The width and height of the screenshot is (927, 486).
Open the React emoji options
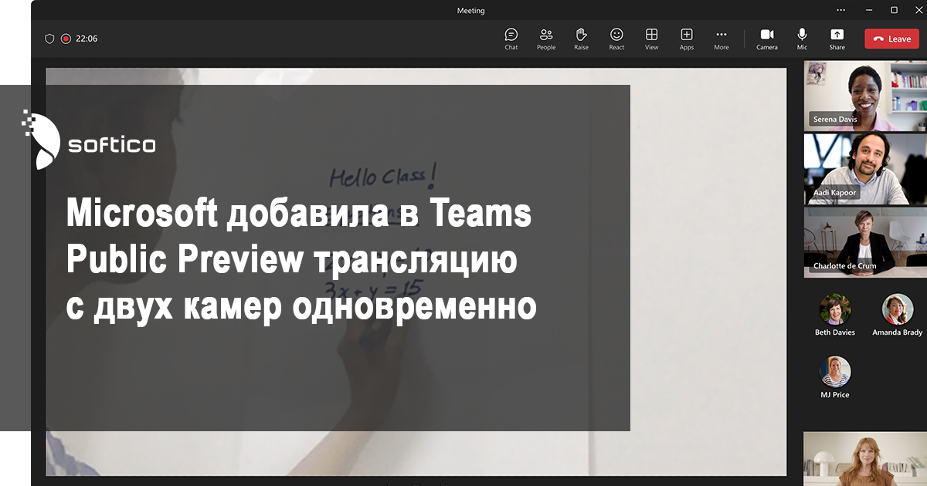[x=616, y=39]
